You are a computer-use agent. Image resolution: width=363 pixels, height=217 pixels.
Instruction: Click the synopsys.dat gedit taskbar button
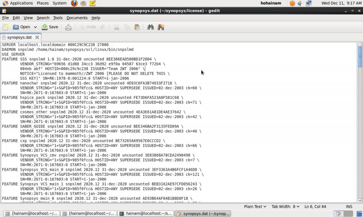click(x=203, y=213)
